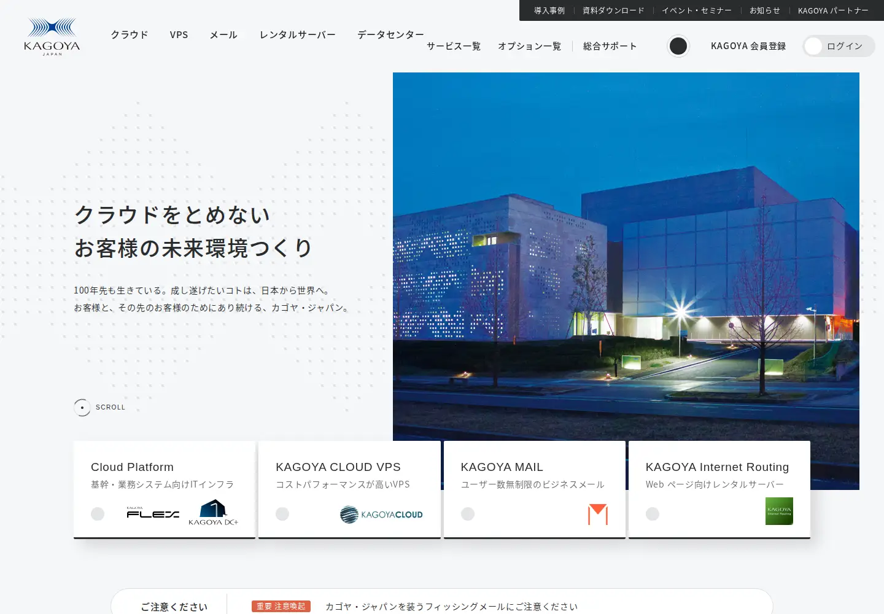This screenshot has height=614, width=884.
Task: Click 資料ダウンロード in top bar
Action: point(613,10)
